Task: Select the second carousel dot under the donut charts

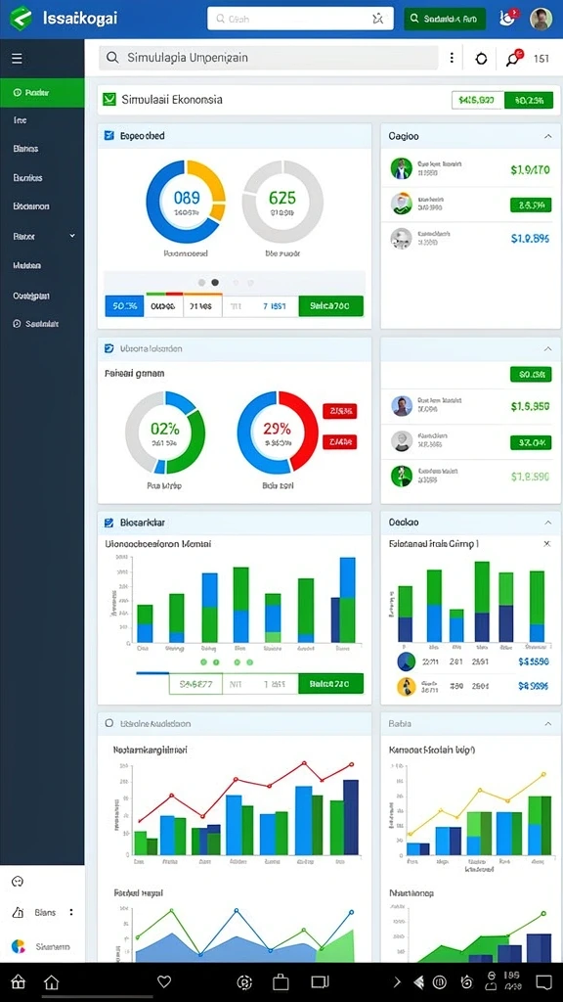Action: click(216, 283)
